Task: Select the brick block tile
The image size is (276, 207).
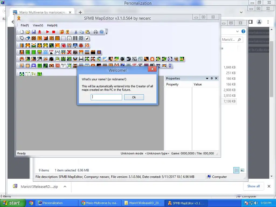Action: pyautogui.click(x=34, y=38)
